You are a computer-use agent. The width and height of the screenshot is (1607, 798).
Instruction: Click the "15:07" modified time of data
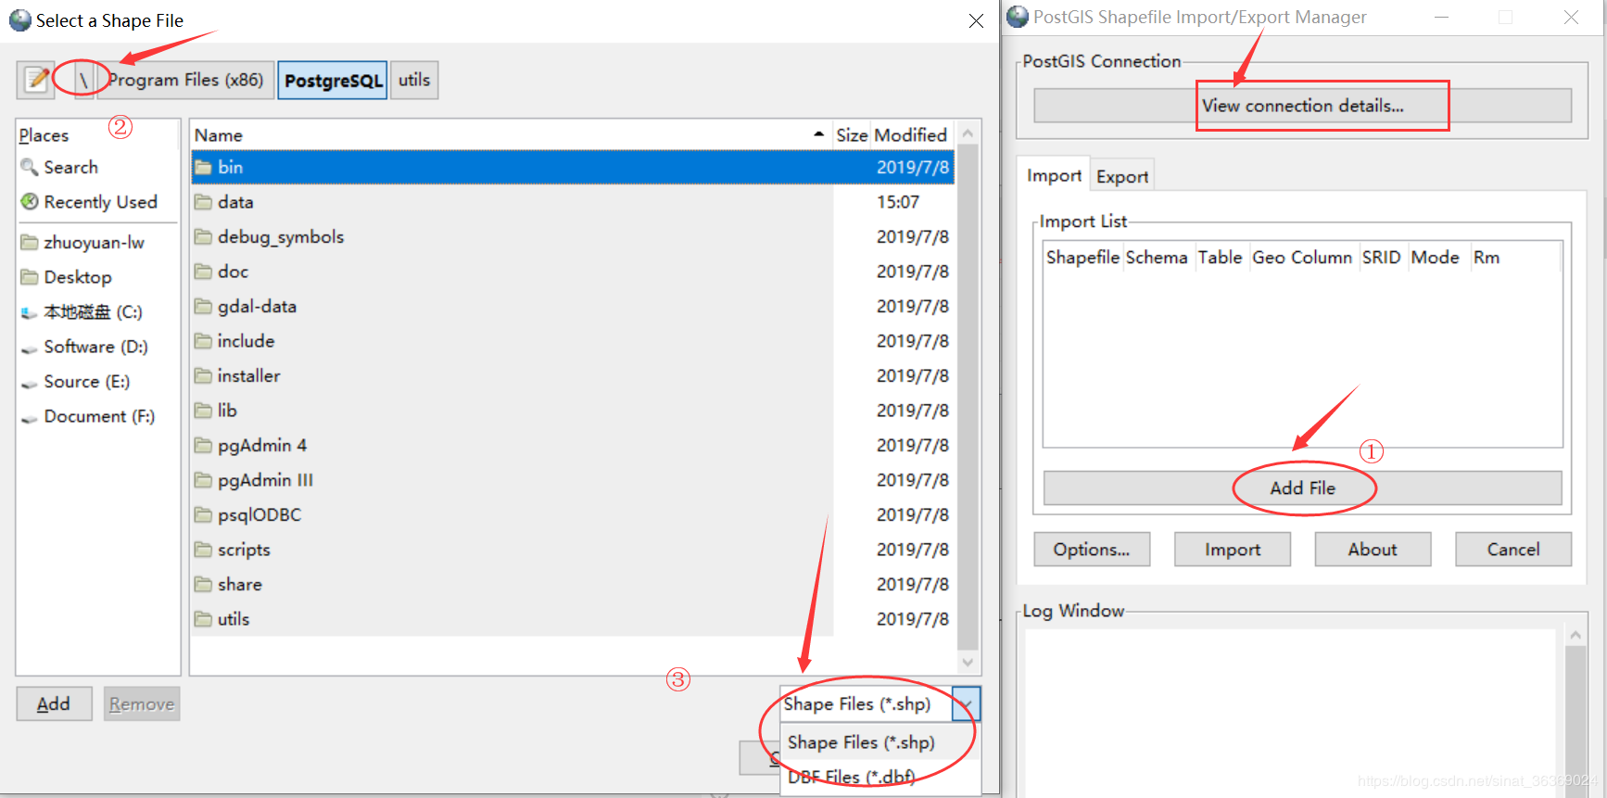[x=898, y=202]
